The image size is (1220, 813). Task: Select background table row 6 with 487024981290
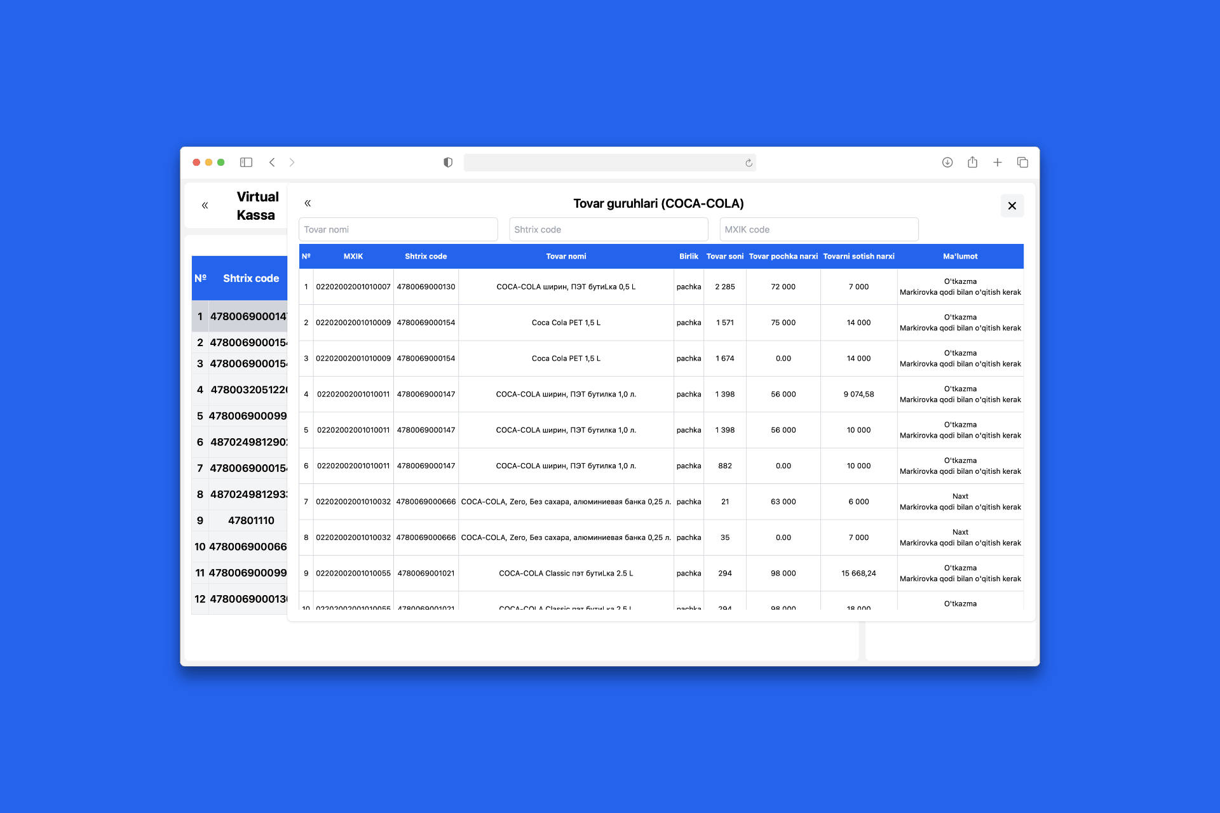pyautogui.click(x=240, y=442)
